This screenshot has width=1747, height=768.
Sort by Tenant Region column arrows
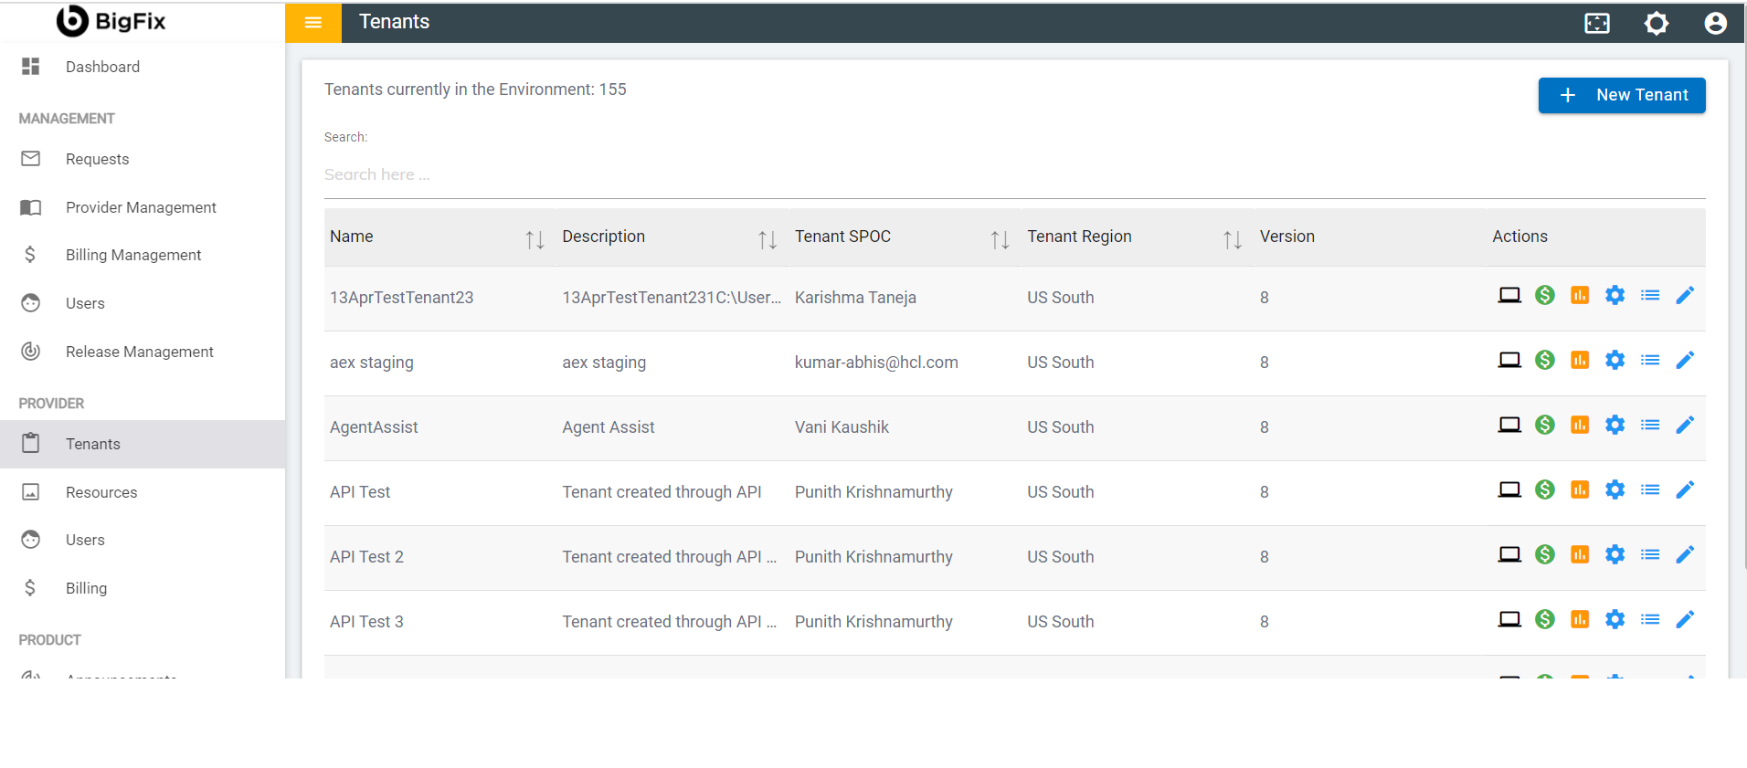click(x=1233, y=239)
